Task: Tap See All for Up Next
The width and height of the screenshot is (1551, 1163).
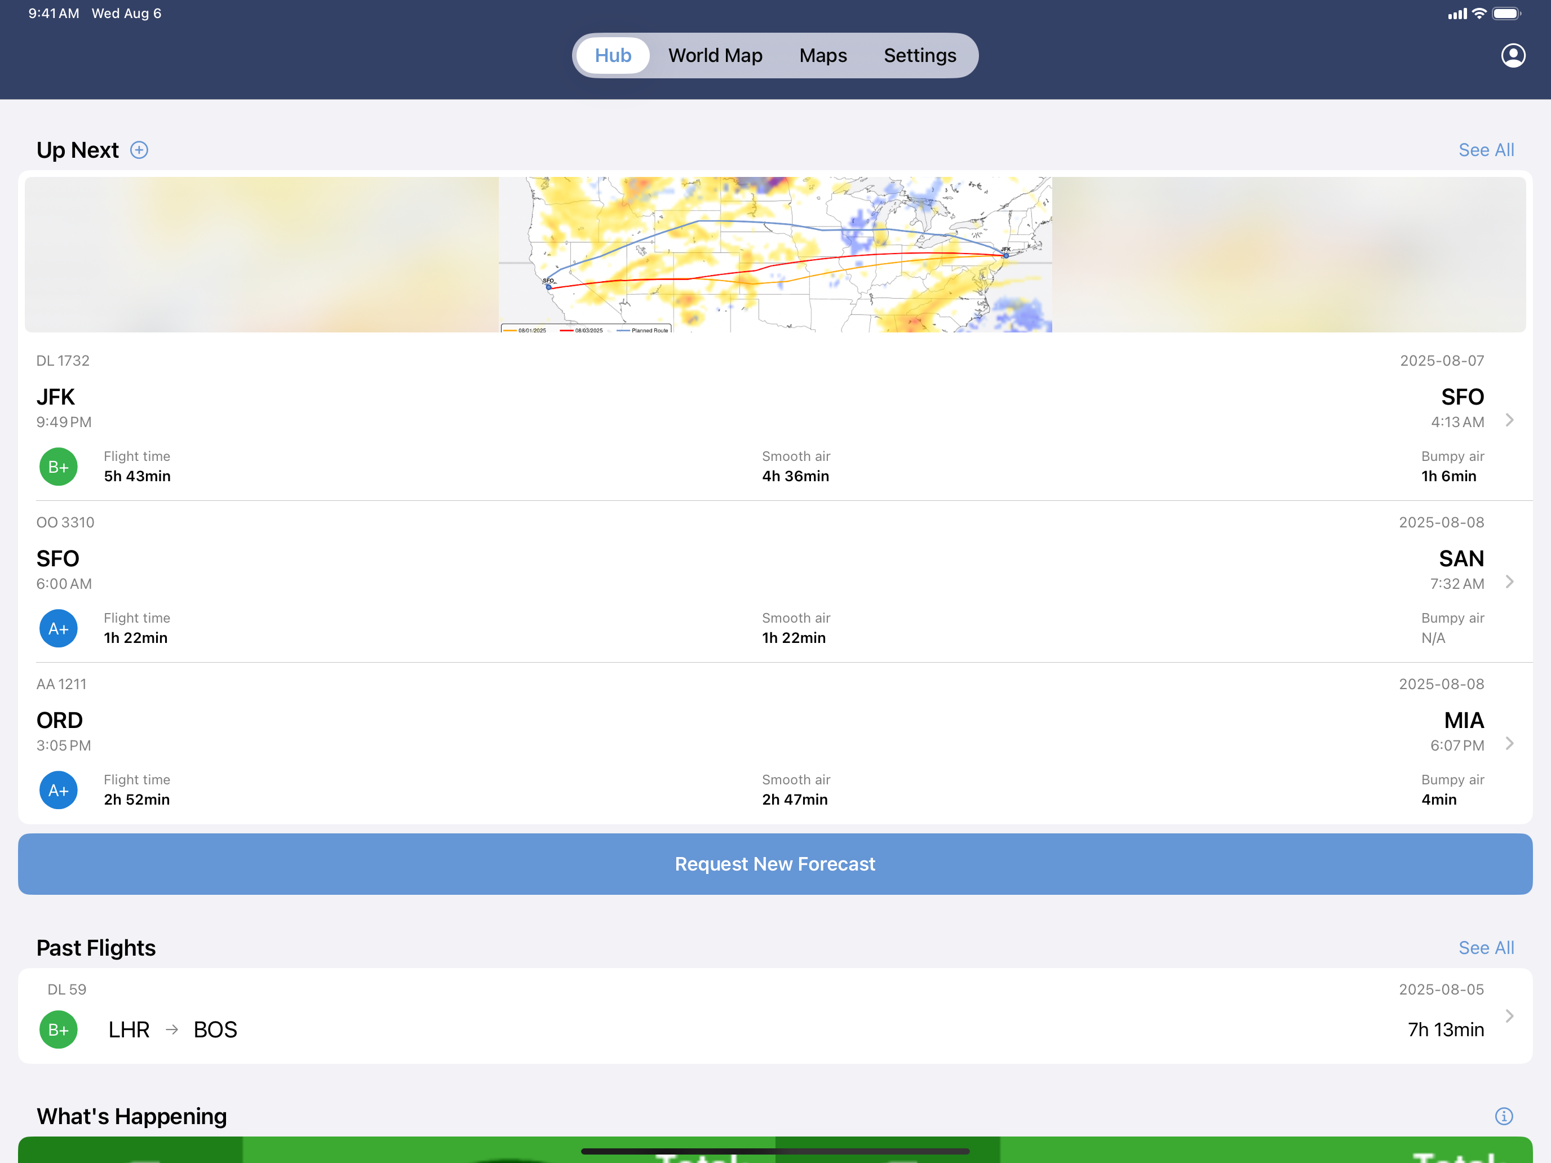Action: (1486, 150)
